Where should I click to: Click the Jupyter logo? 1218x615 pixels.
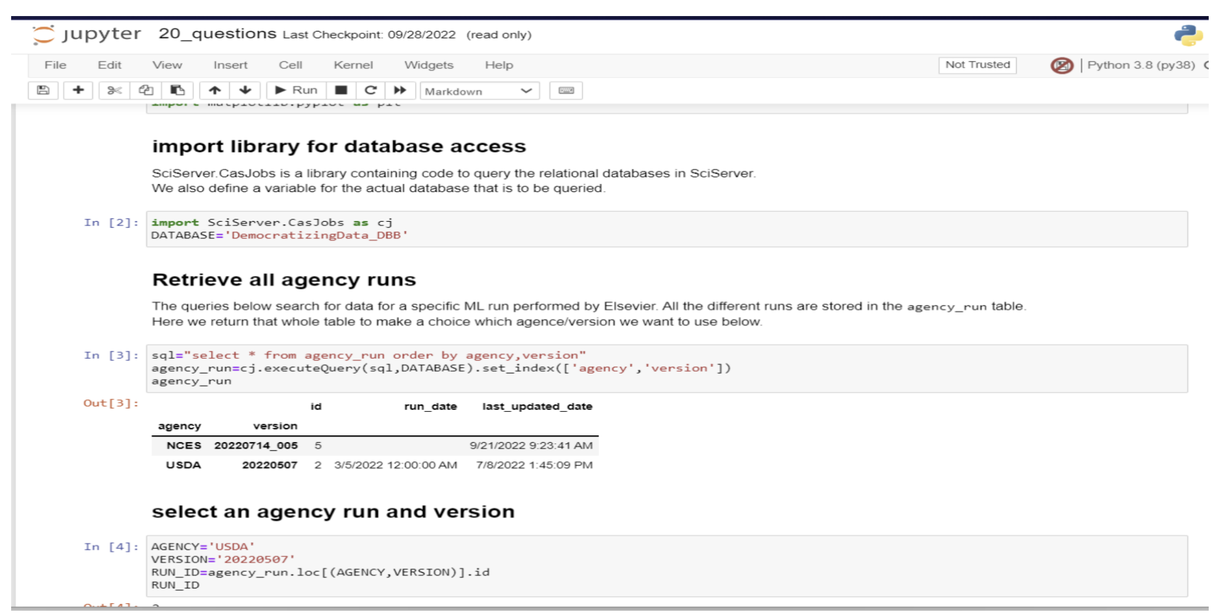click(86, 35)
